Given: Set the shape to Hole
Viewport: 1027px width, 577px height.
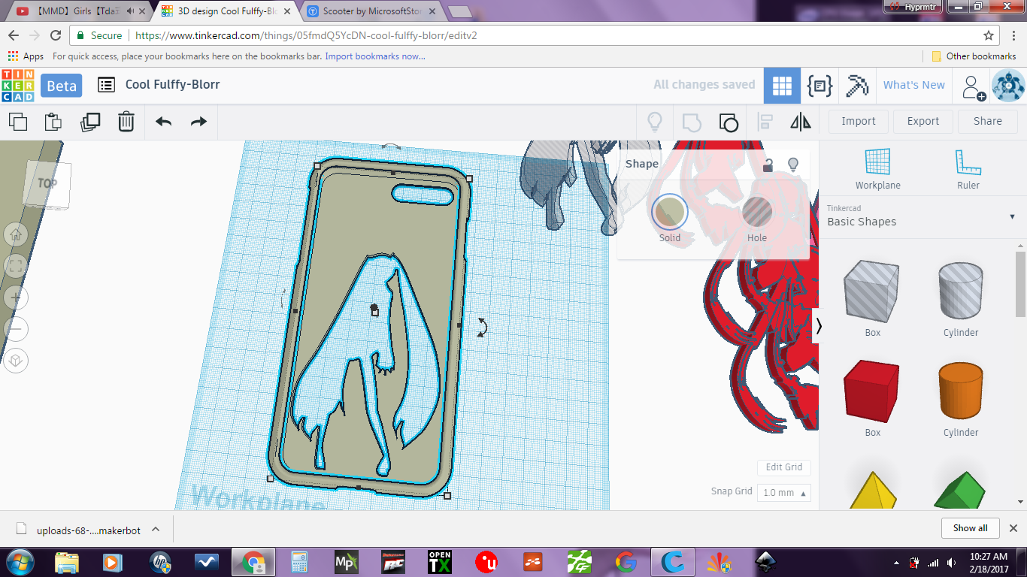Looking at the screenshot, I should tap(757, 219).
